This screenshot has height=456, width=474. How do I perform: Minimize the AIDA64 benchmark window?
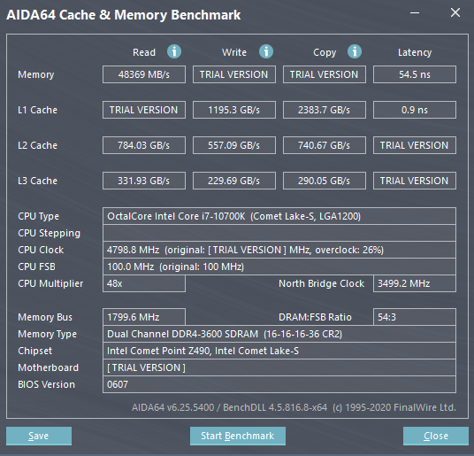415,13
